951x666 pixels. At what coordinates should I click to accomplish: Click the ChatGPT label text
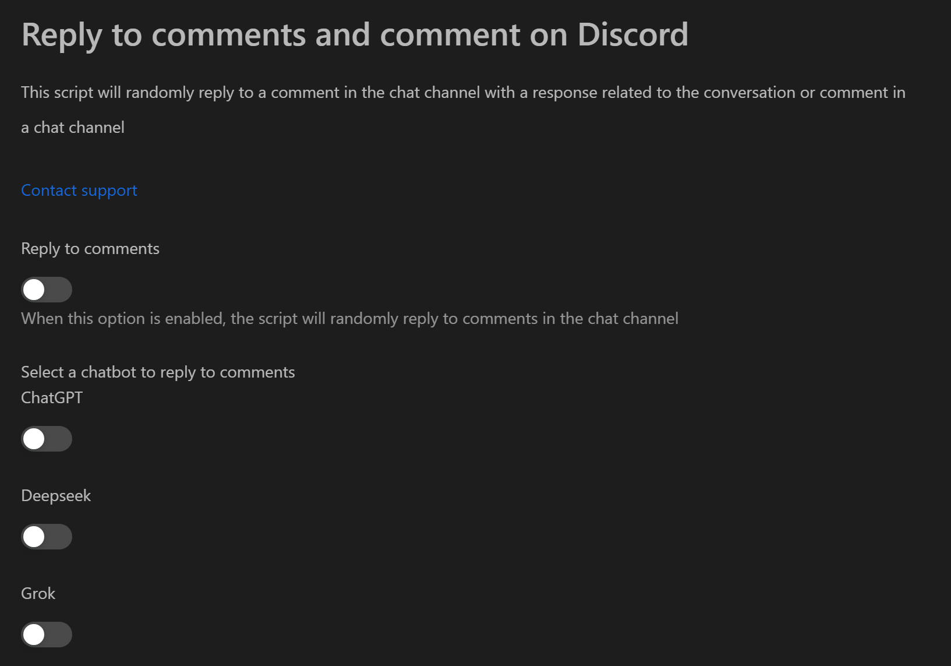point(52,398)
